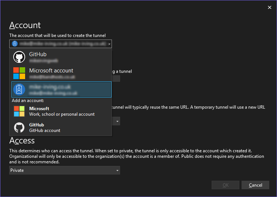Click the badge icon inside the Account combo box
The image size is (277, 197).
tap(15, 44)
